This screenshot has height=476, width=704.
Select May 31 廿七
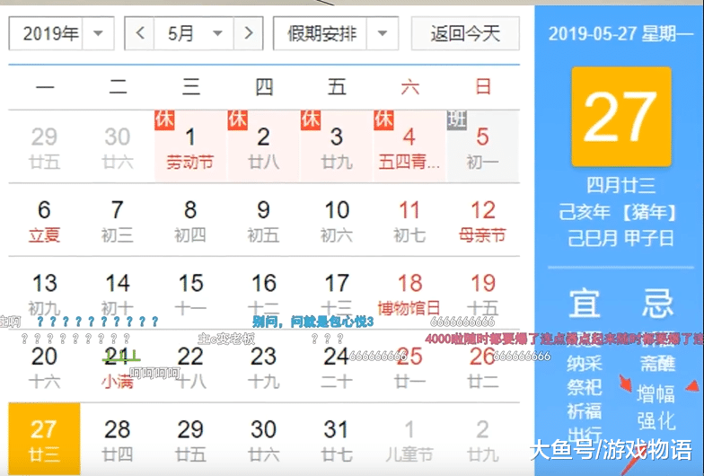tap(337, 439)
